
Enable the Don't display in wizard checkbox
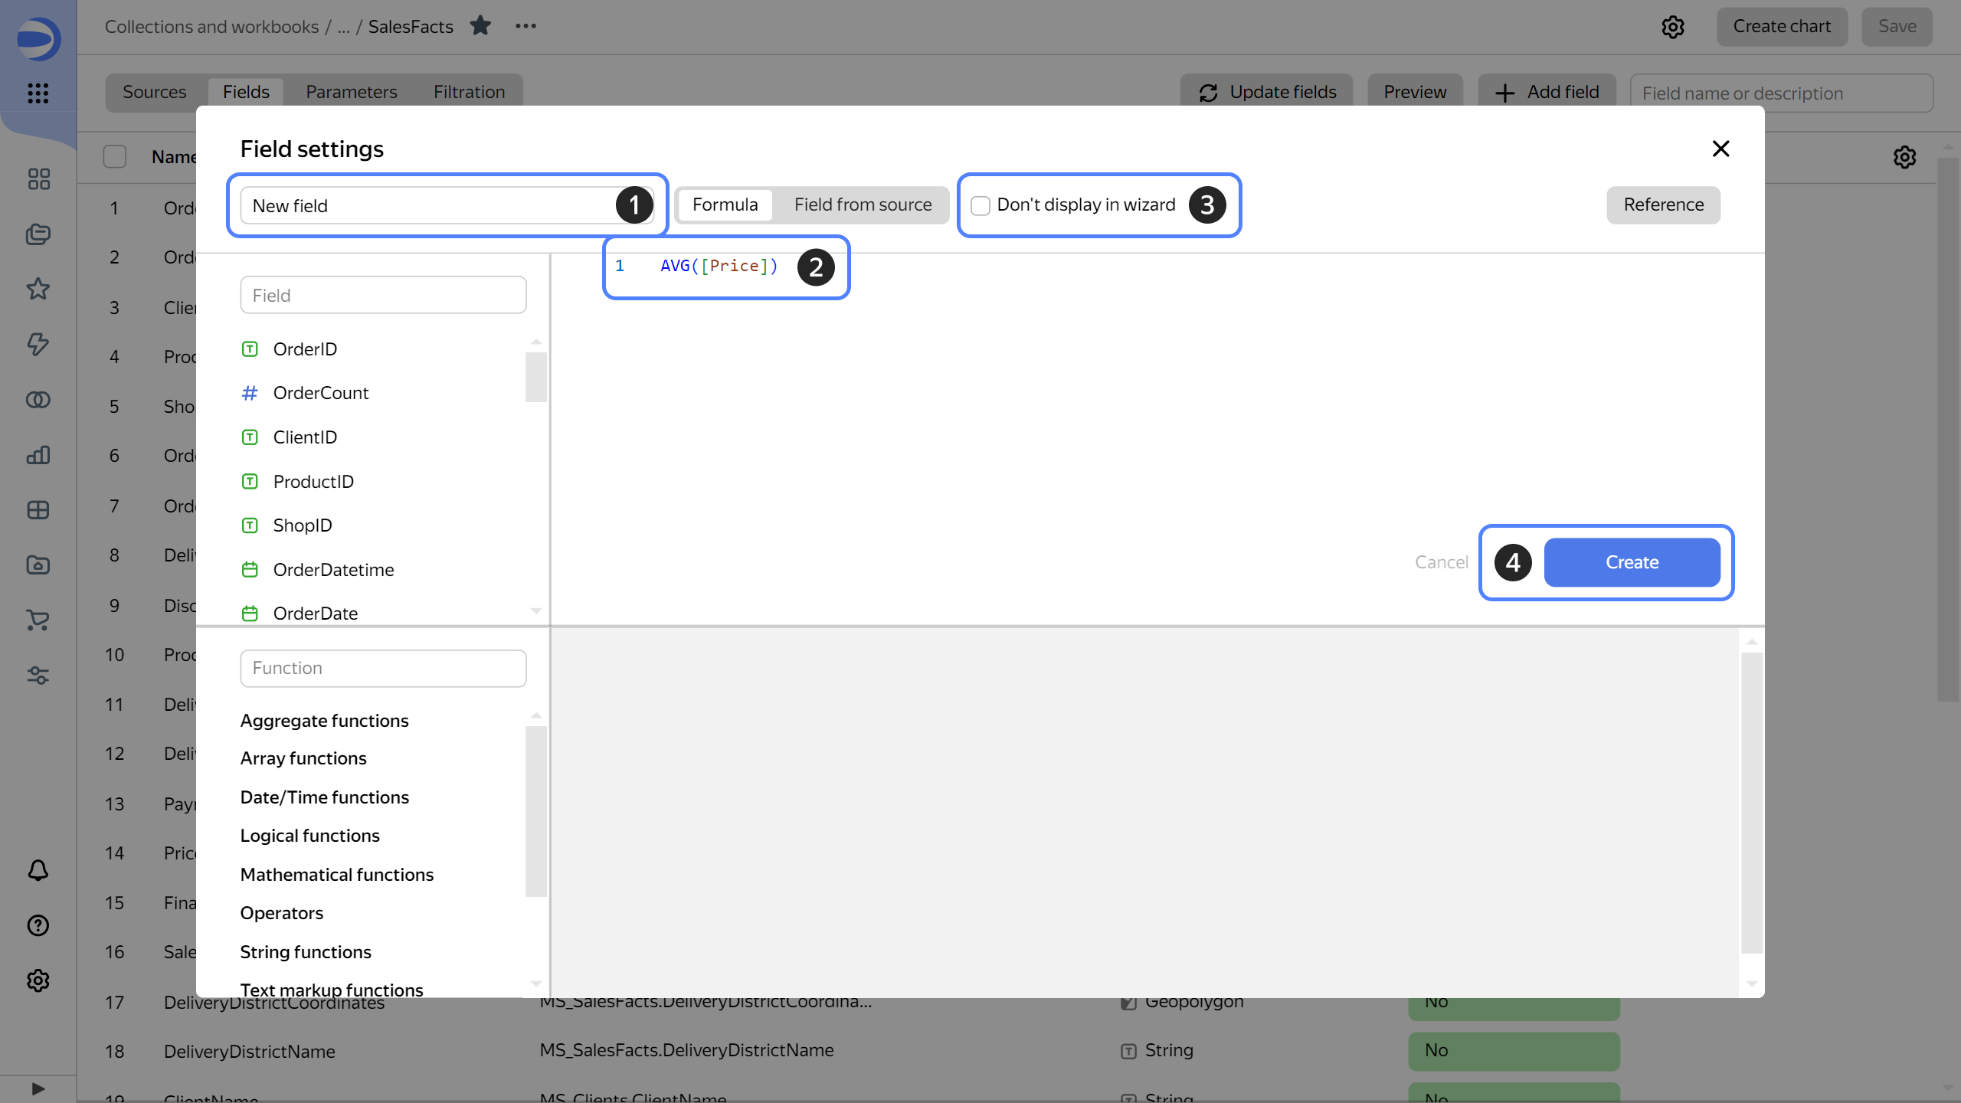980,205
